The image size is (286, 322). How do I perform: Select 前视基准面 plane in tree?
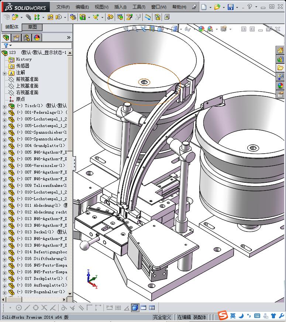[x=27, y=79]
